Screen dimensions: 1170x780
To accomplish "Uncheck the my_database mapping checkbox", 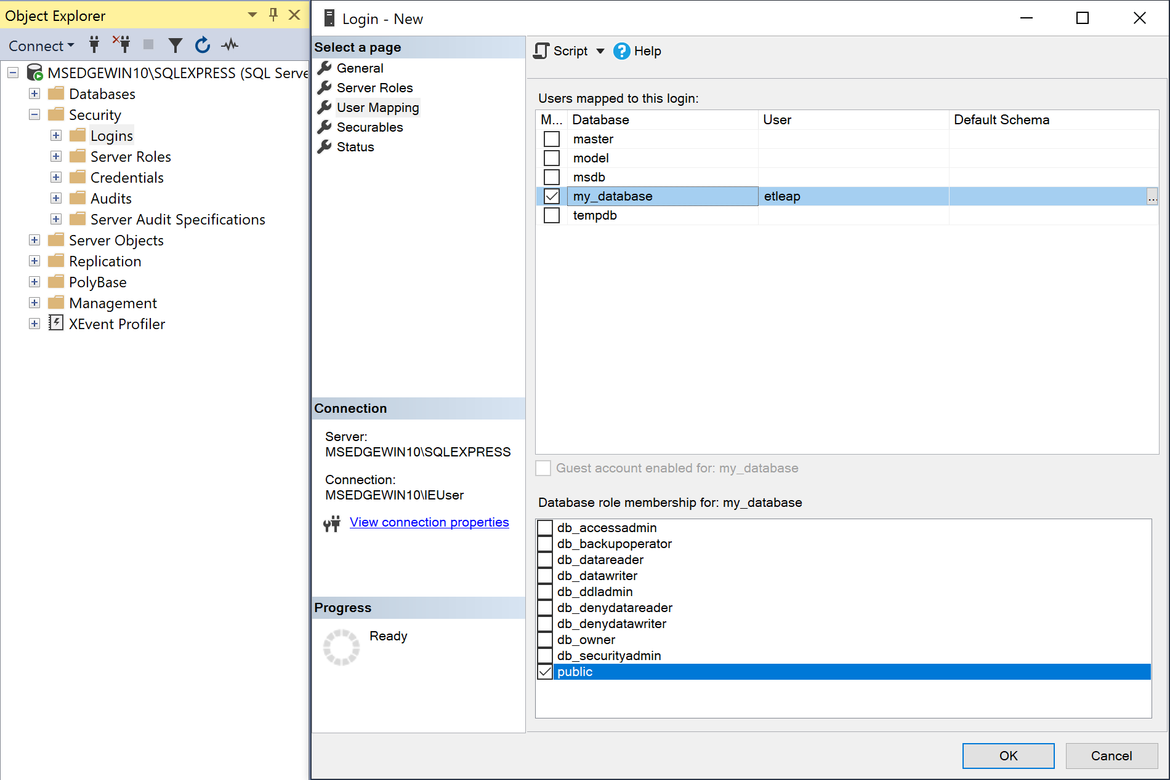I will (551, 196).
